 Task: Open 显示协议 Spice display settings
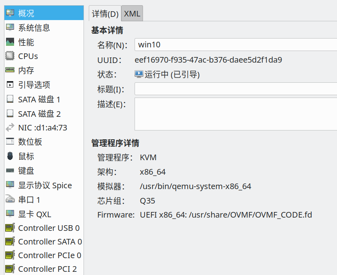coord(45,185)
